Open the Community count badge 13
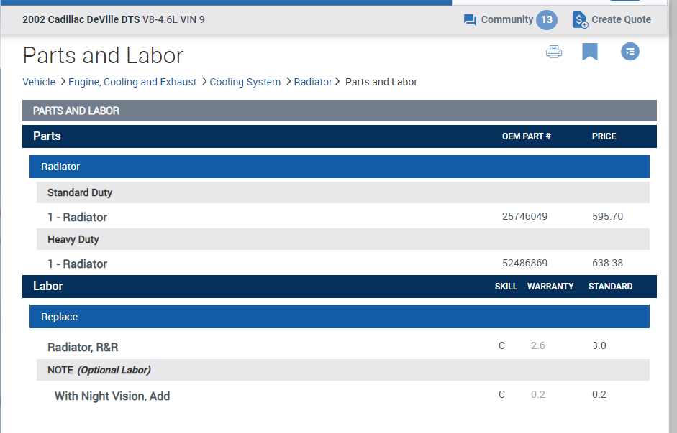This screenshot has width=677, height=433. [547, 20]
